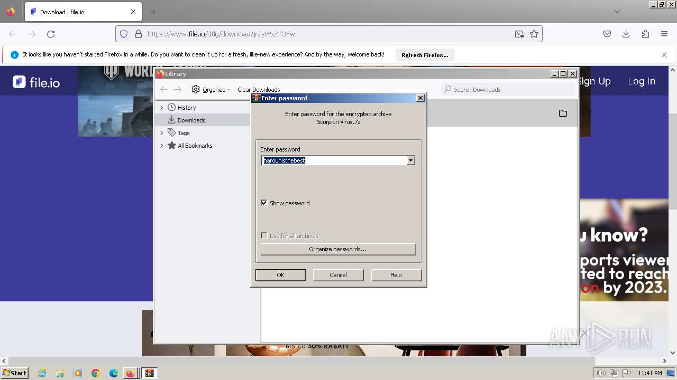Maximize the Library window
The image size is (677, 380).
[x=563, y=74]
